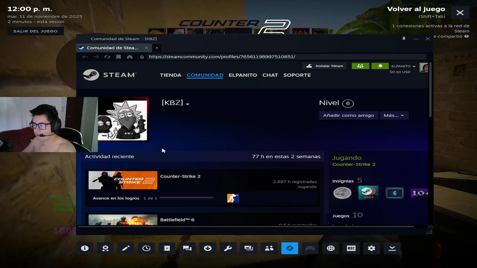Click the purple 10+ years badge
The height and width of the screenshot is (268, 477).
419,193
